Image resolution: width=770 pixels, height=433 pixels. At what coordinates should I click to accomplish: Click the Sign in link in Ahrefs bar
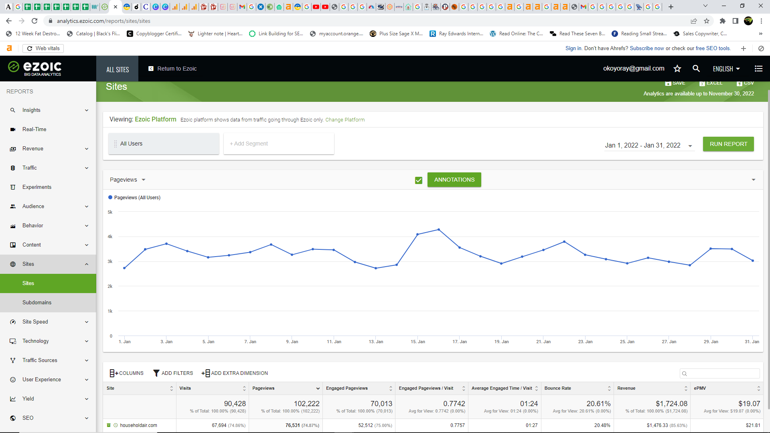click(x=573, y=49)
